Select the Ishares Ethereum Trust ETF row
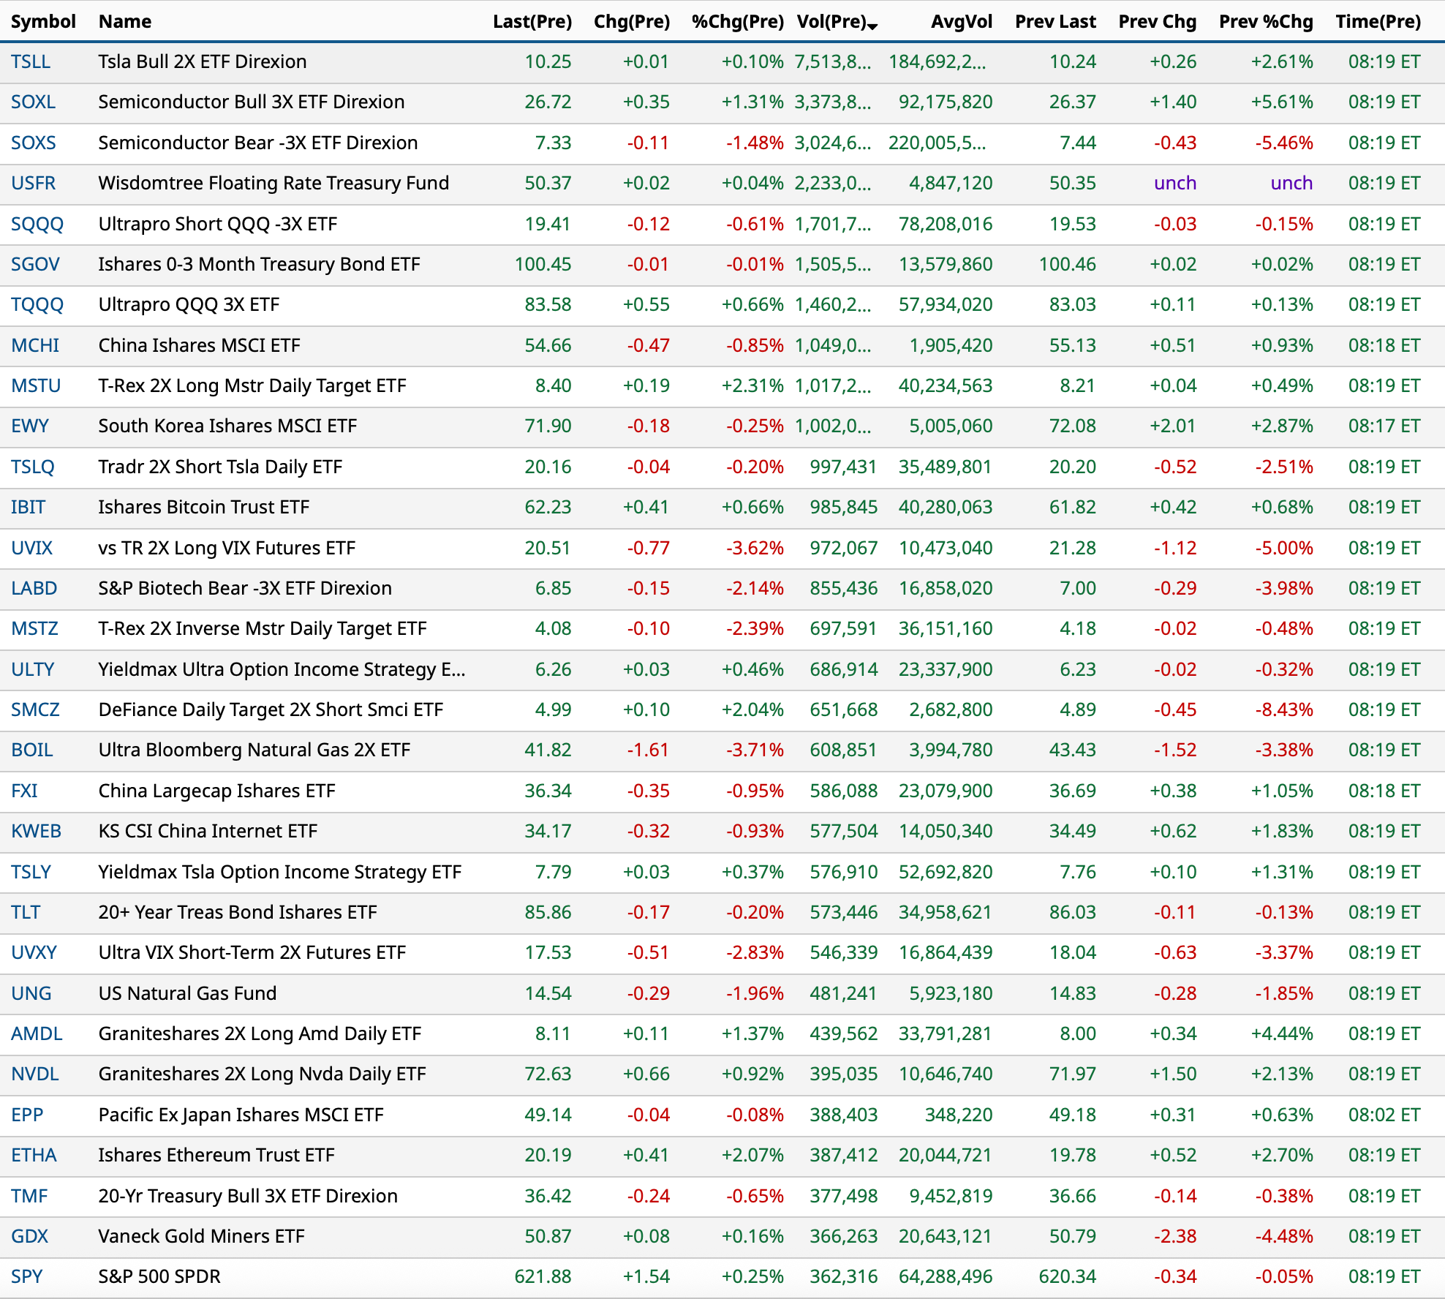This screenshot has width=1445, height=1299. [x=216, y=1155]
